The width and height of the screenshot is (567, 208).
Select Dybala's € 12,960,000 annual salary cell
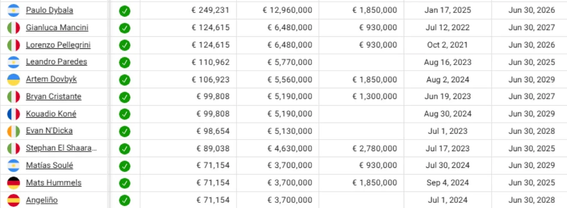[287, 10]
